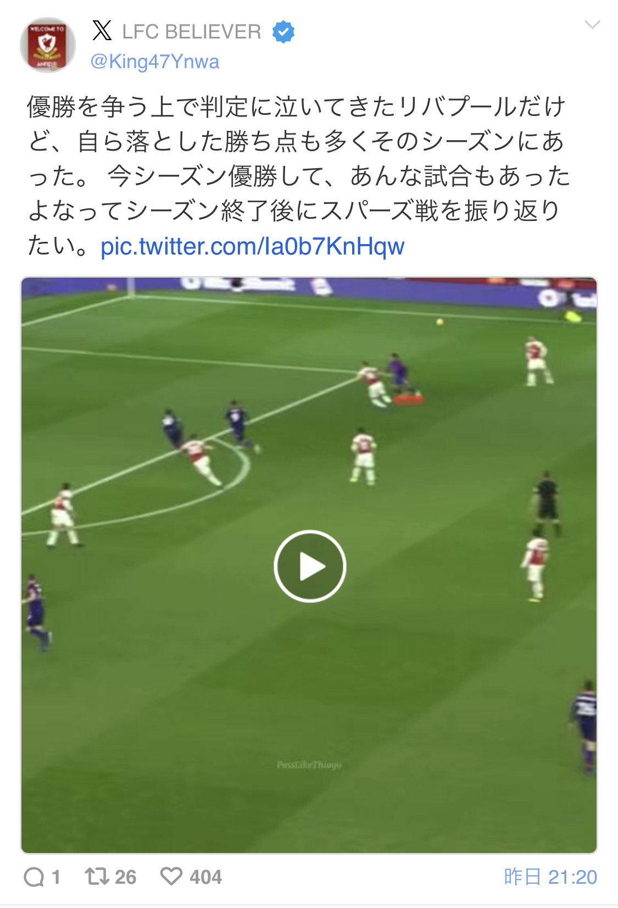This screenshot has height=908, width=618.
Task: Click the X logo icon
Action: click(102, 31)
